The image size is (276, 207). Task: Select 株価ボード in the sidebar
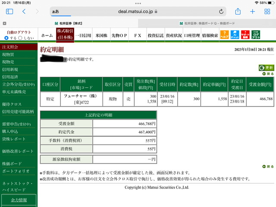coord(12,164)
